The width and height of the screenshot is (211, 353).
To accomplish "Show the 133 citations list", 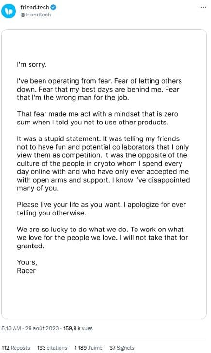I will tap(52, 348).
